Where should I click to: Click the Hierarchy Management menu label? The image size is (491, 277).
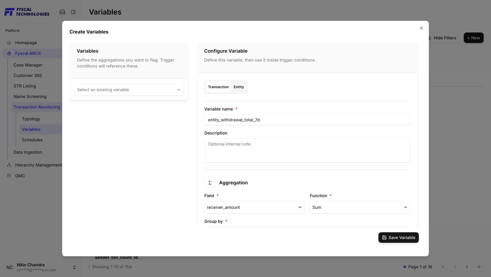(38, 165)
